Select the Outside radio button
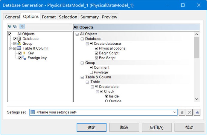 click(106, 101)
